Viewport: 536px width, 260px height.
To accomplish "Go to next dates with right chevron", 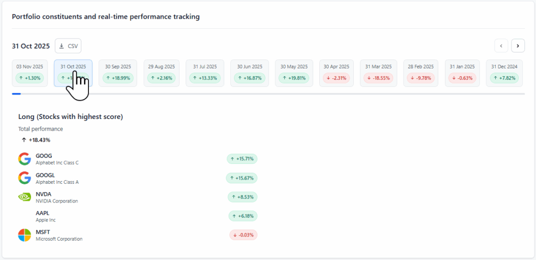I will [518, 46].
